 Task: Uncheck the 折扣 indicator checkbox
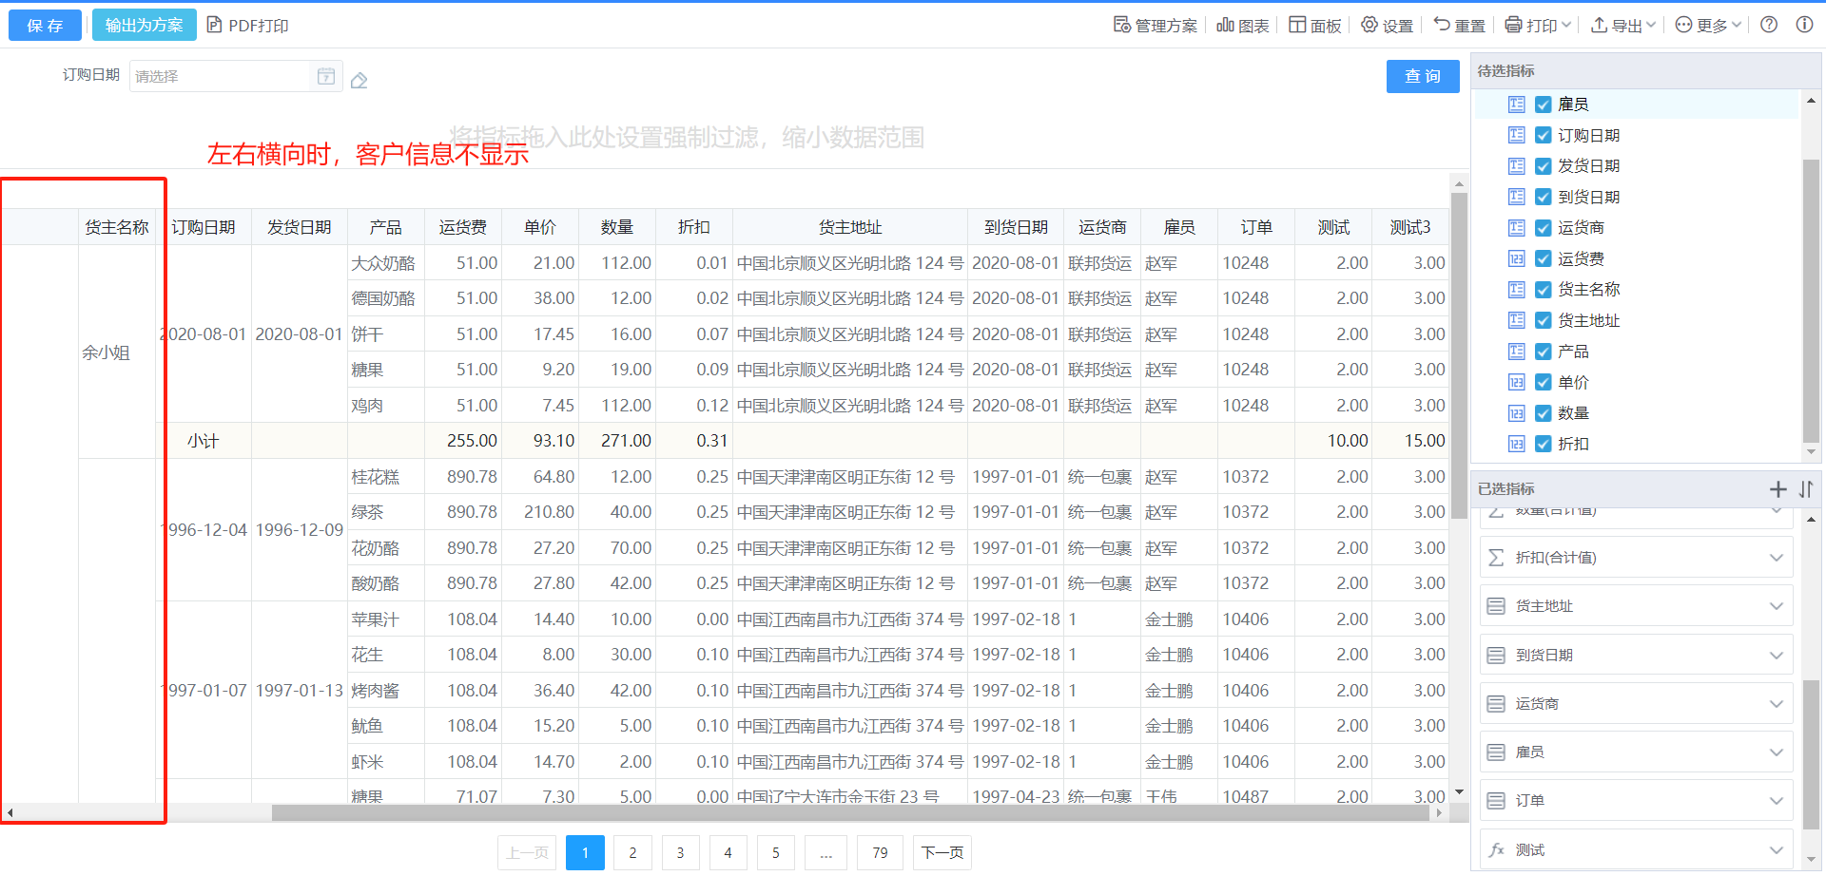coord(1544,445)
